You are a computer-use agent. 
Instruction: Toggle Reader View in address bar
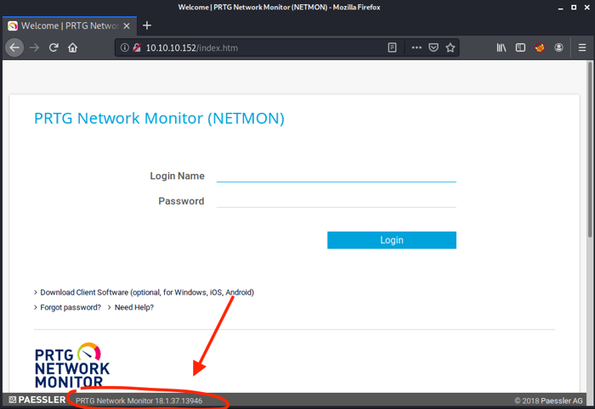point(392,48)
